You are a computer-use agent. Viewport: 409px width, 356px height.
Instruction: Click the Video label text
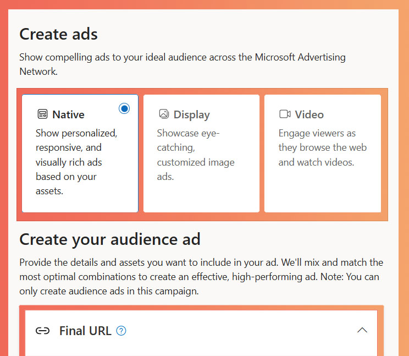click(309, 114)
